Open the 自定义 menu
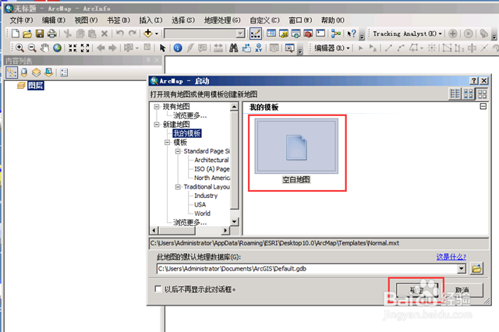The width and height of the screenshot is (499, 332). click(x=264, y=20)
